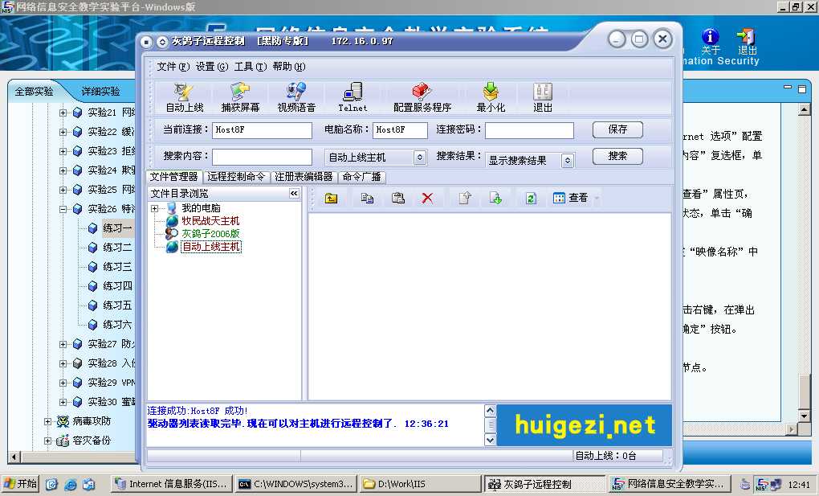Switch to Internet 信息服务 taskbar item
Image resolution: width=819 pixels, height=496 pixels.
171,484
